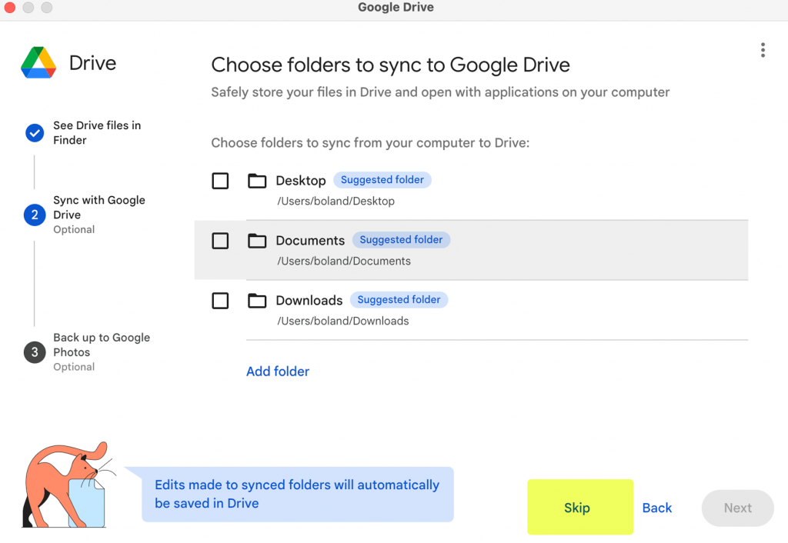Select the step 3 circle icon
788x543 pixels.
tap(35, 352)
